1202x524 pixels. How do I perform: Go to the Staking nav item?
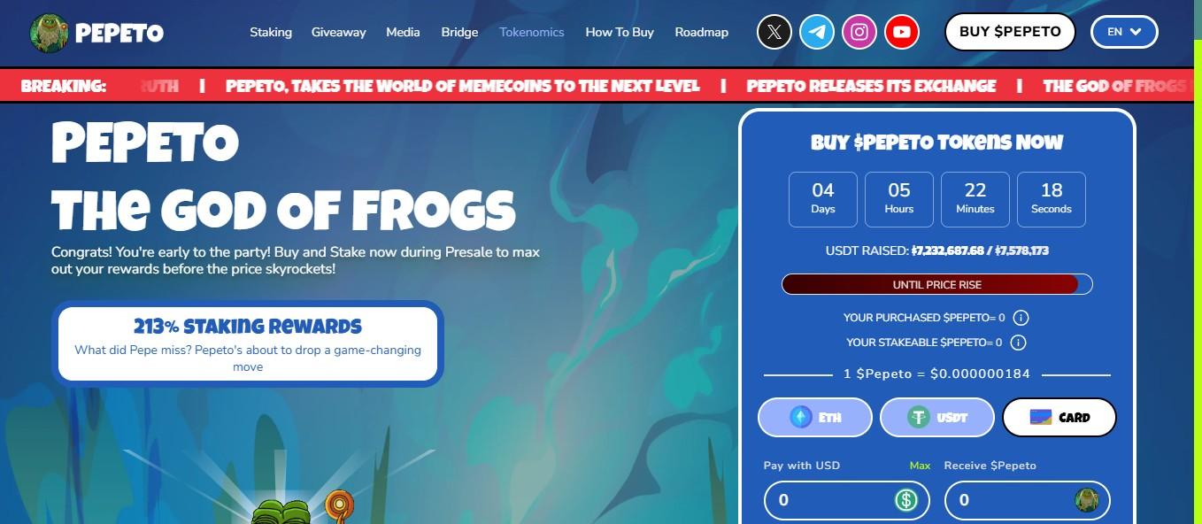tap(271, 32)
